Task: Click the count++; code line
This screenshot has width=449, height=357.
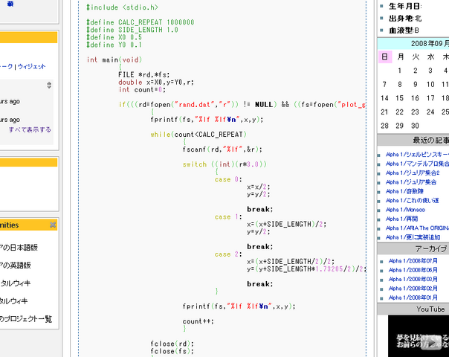Action: tap(198, 321)
